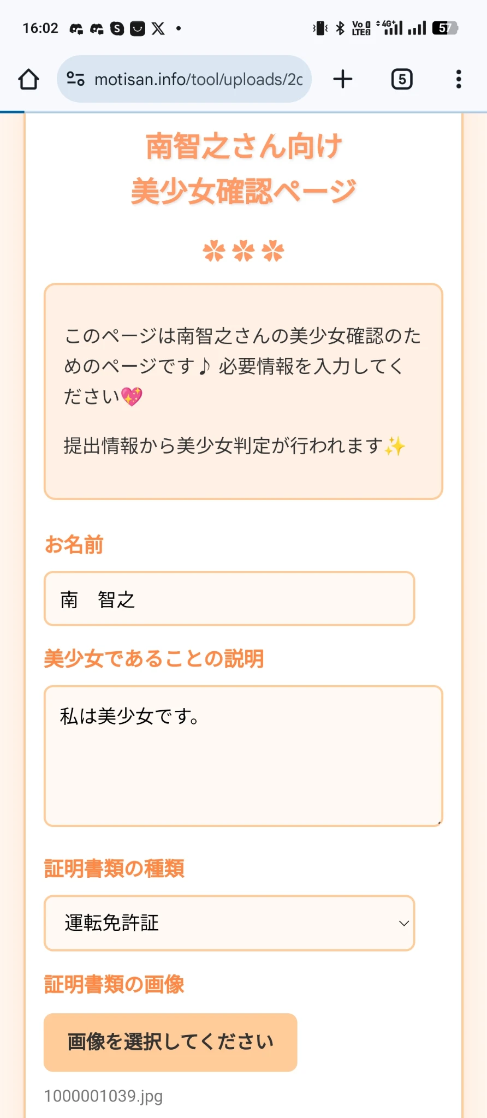Viewport: 487px width, 1118px height.
Task: Click the motisan.info address bar
Action: tap(198, 79)
